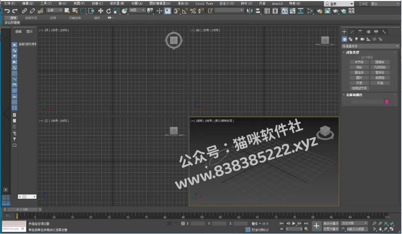The width and height of the screenshot is (402, 234).
Task: Enable the 自动栅格 checkbox
Action: 360,57
